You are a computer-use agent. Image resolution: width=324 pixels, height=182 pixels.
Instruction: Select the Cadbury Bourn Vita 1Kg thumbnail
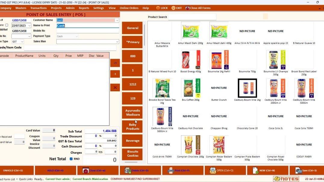247,88
